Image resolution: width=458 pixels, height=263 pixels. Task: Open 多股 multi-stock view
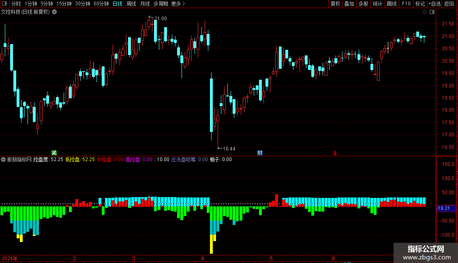click(363, 4)
